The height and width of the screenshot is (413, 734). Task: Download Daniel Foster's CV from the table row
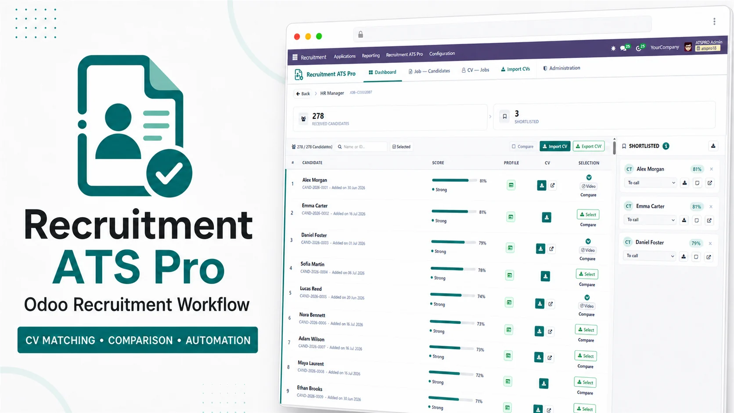point(540,249)
